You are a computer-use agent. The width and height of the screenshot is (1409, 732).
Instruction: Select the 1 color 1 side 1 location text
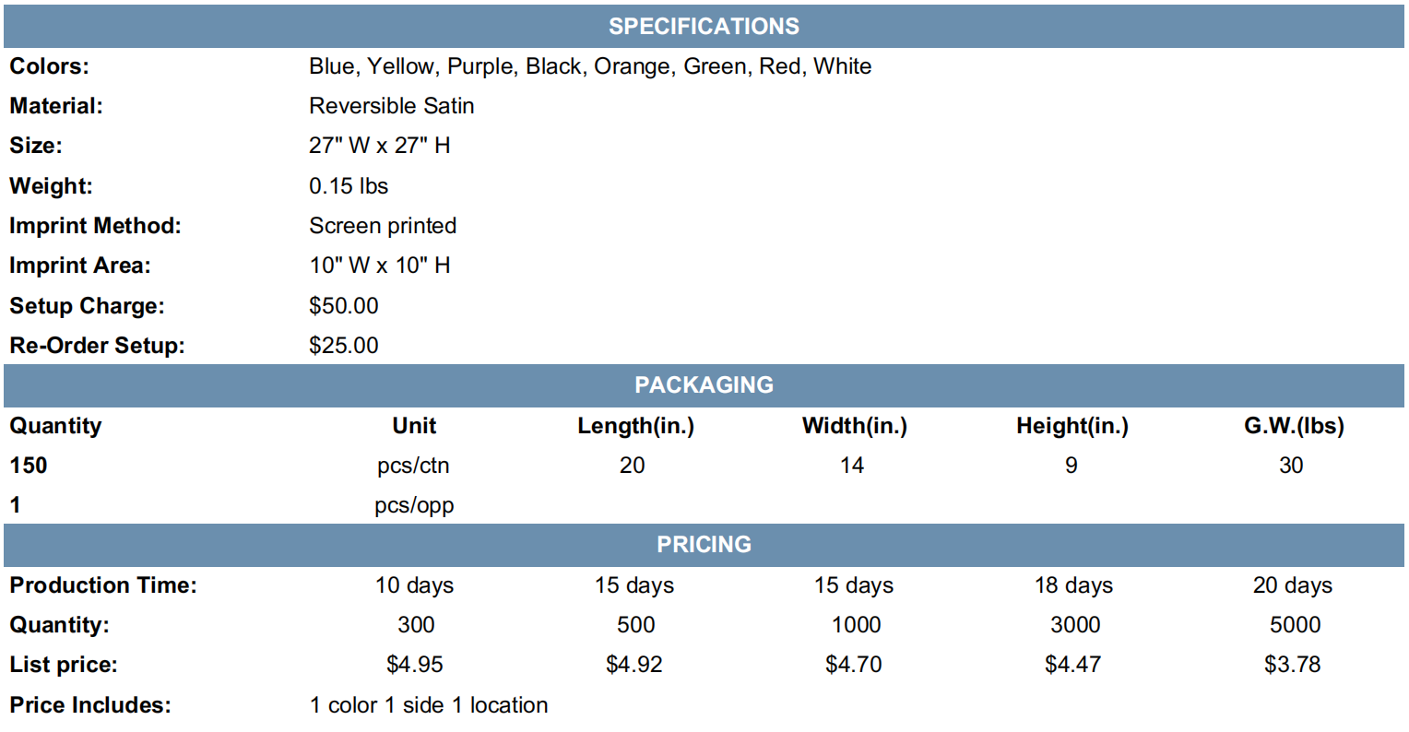[x=429, y=705]
